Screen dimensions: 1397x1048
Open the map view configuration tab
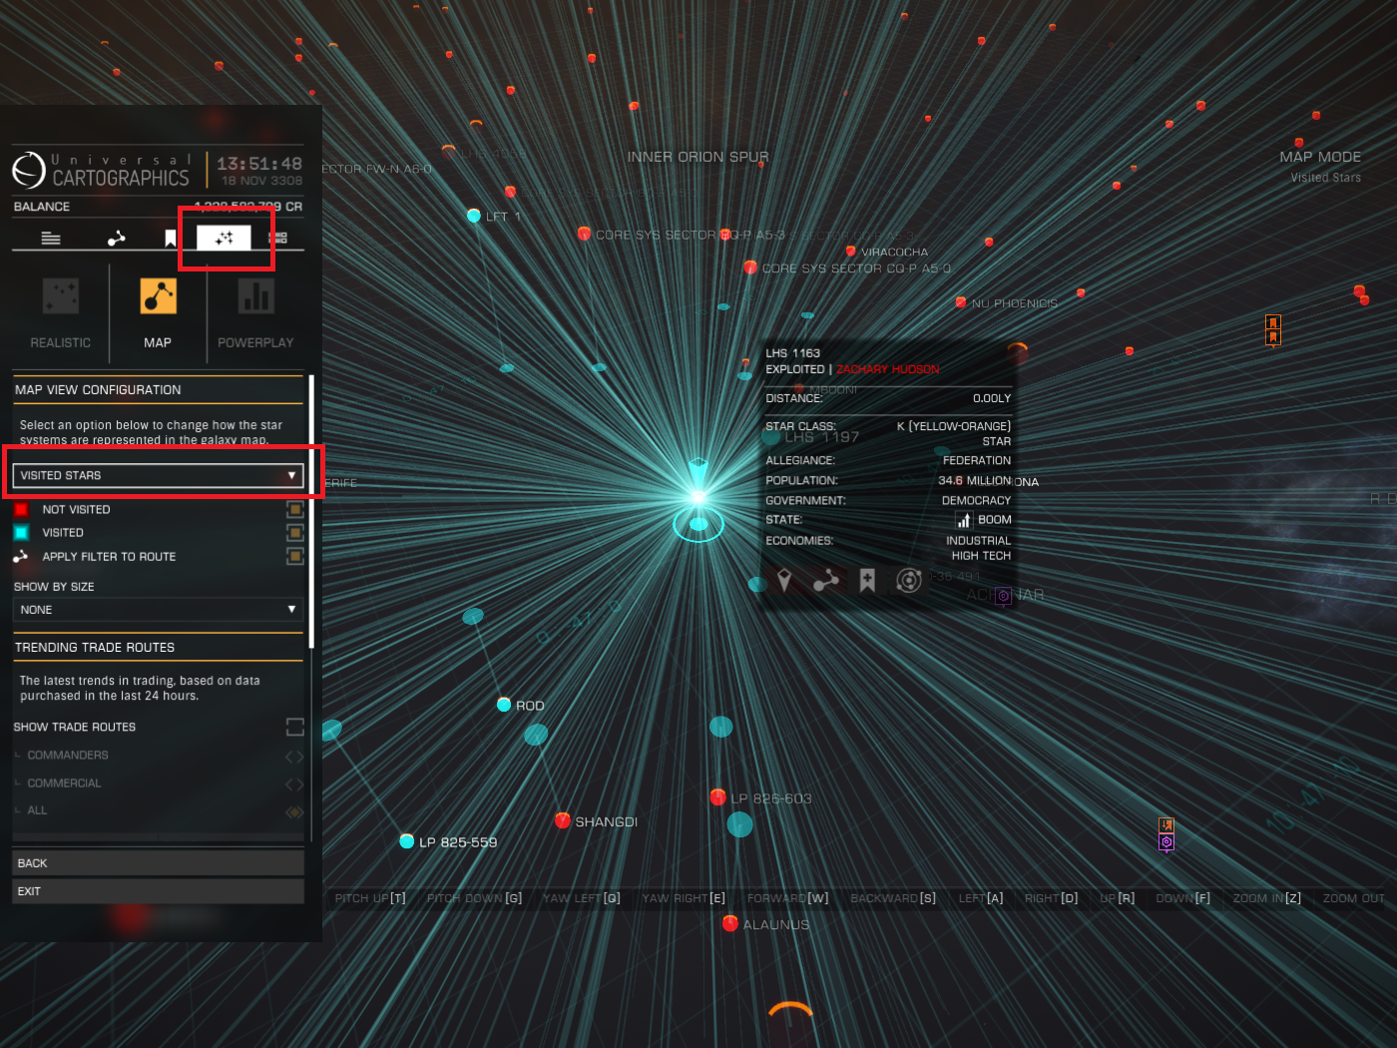coord(224,238)
